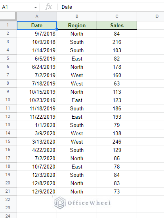Select row 5 header
Screen dimensions: 164x218
click(8, 59)
